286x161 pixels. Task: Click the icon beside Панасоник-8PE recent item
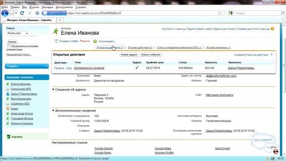pyautogui.click(x=8, y=89)
